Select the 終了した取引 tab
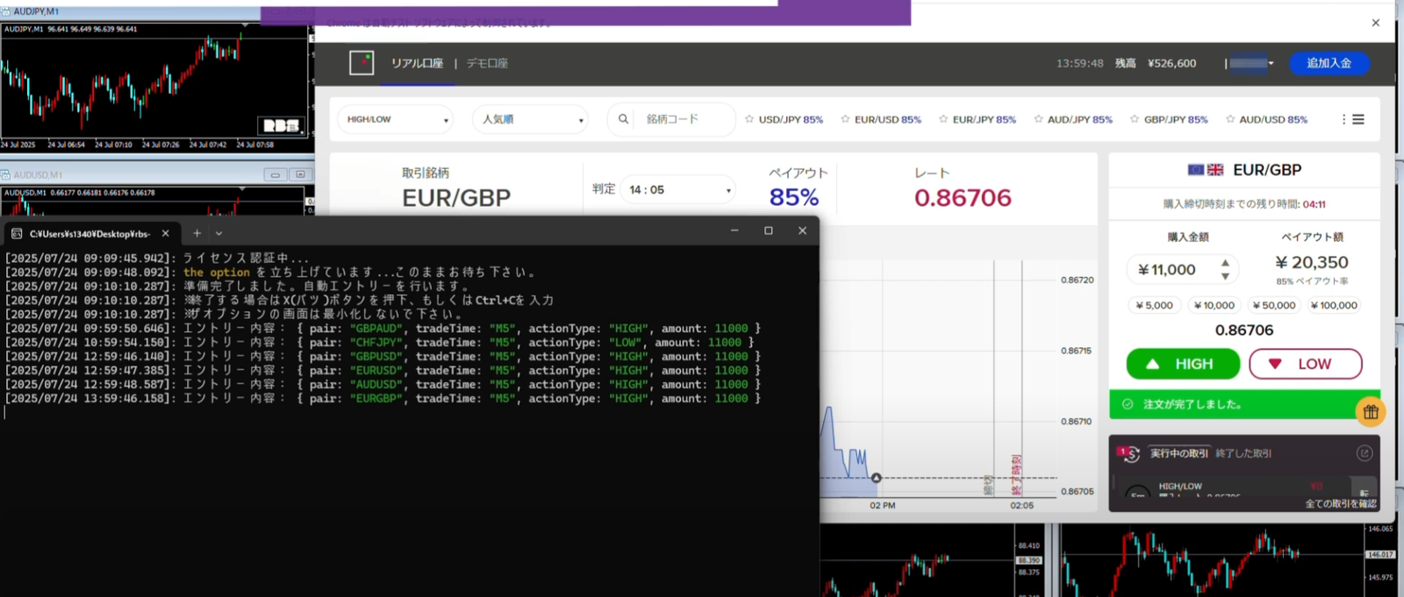The image size is (1404, 597). tap(1243, 453)
